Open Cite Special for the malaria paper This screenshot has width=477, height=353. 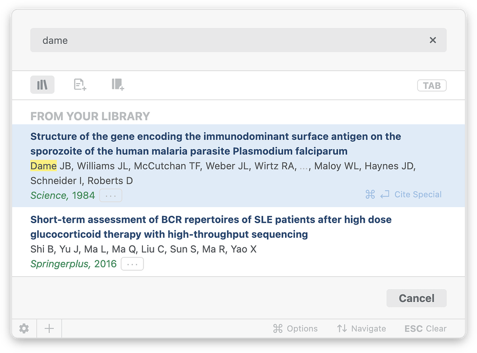pos(418,194)
